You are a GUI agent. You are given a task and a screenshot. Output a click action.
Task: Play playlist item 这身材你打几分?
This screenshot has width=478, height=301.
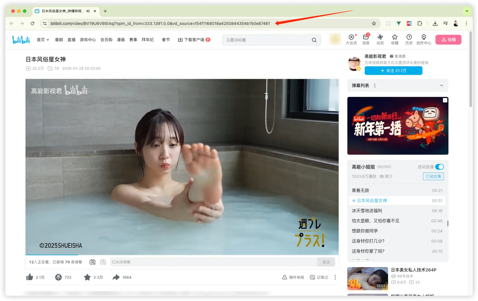(x=397, y=241)
